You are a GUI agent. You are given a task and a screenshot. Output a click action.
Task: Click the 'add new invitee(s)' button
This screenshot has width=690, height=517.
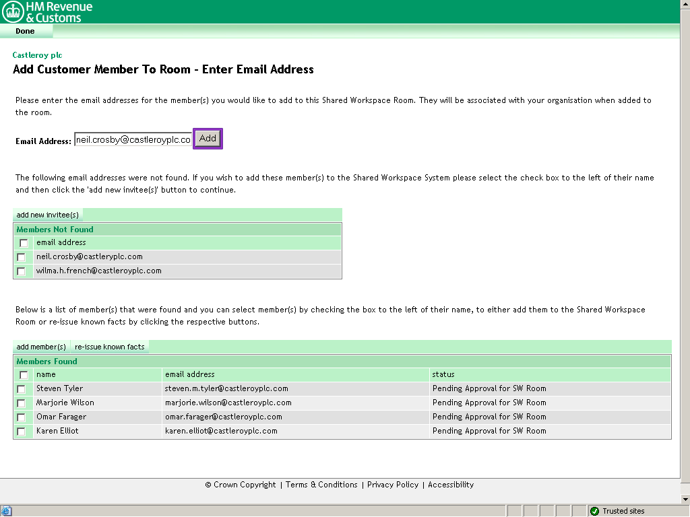(47, 215)
